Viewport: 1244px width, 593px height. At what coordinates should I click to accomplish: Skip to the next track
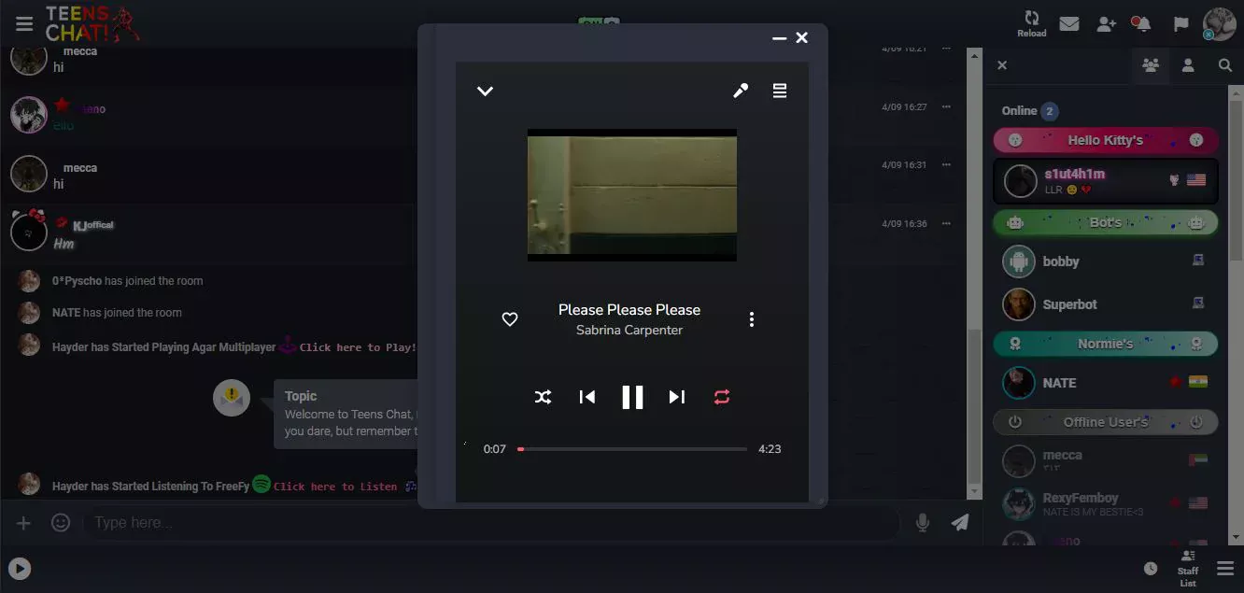(677, 397)
